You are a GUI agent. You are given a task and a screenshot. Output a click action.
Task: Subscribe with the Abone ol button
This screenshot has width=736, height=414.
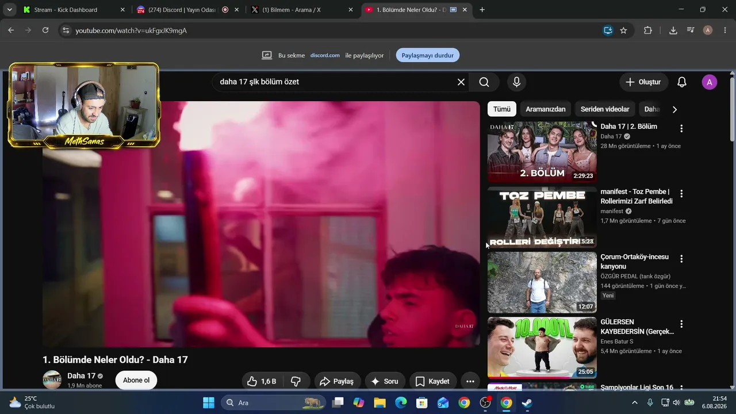pos(136,380)
